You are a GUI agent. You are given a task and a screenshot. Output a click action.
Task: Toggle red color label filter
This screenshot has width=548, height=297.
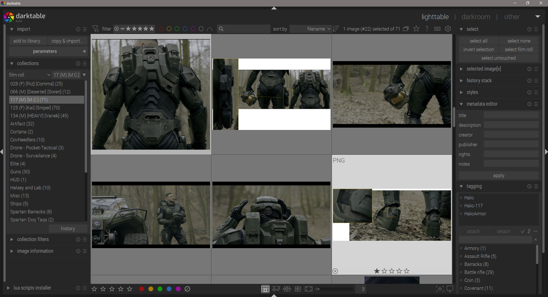pyautogui.click(x=161, y=29)
